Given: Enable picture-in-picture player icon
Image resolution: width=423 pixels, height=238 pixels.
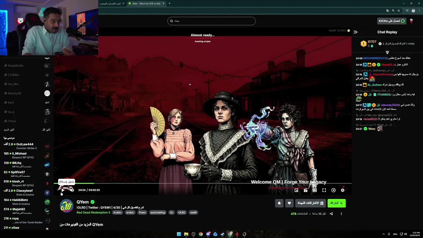Looking at the screenshot, I should pos(296,190).
